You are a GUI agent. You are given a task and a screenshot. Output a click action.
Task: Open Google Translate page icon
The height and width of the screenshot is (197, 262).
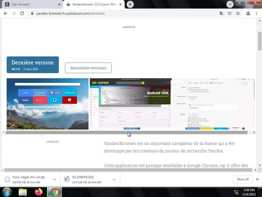point(221,13)
